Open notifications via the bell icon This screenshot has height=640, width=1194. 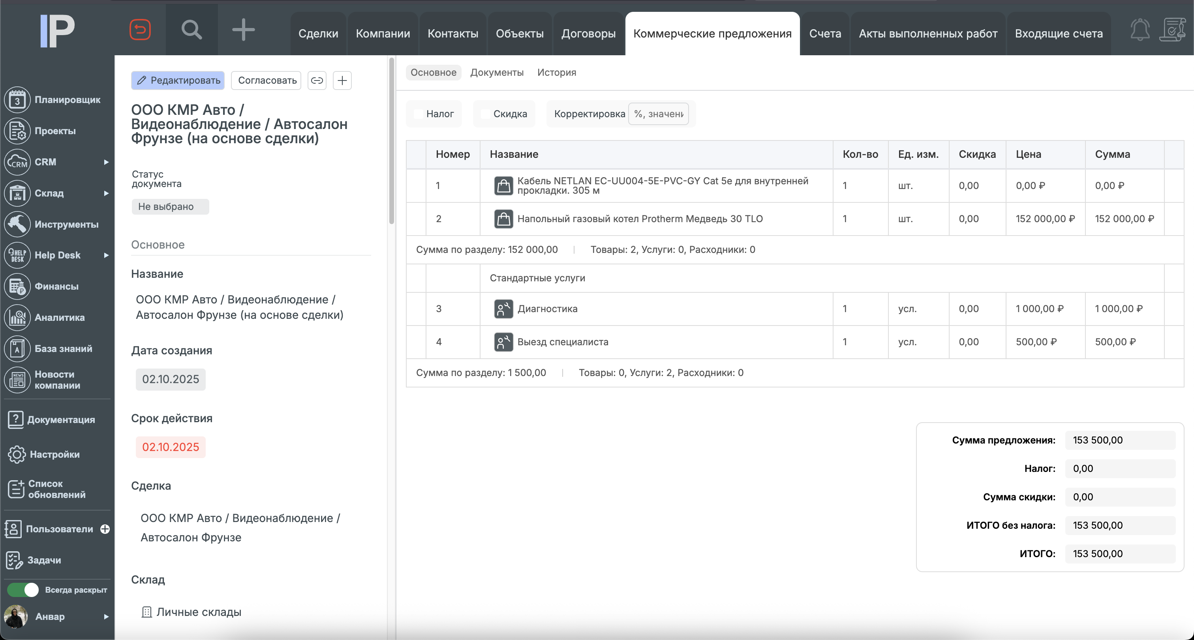(1140, 30)
